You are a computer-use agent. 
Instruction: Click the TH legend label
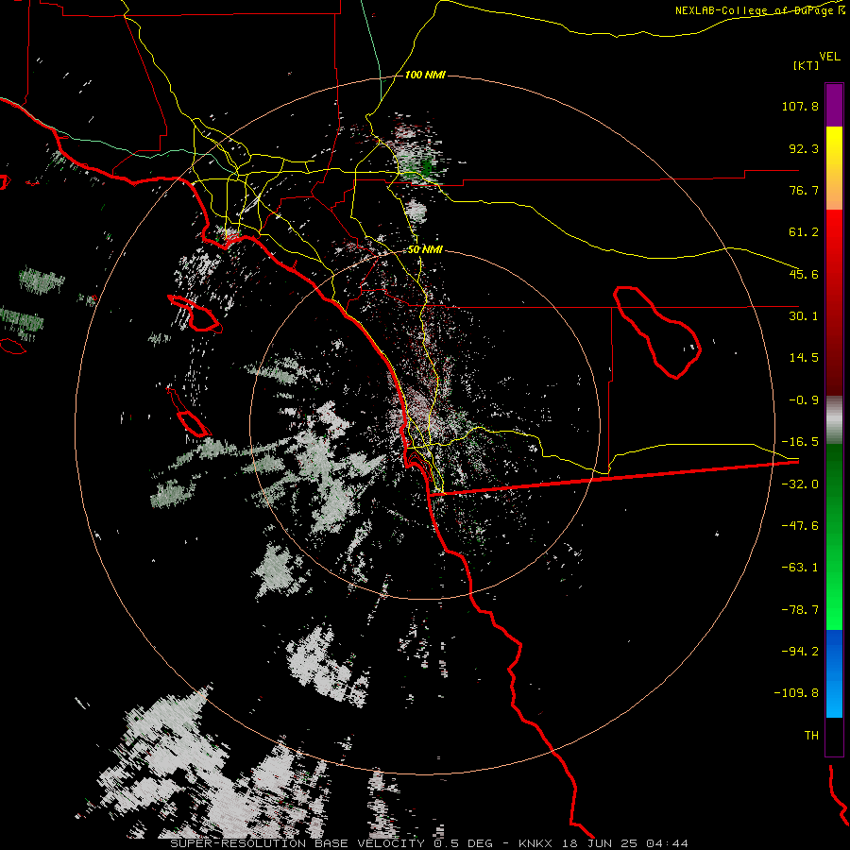811,735
